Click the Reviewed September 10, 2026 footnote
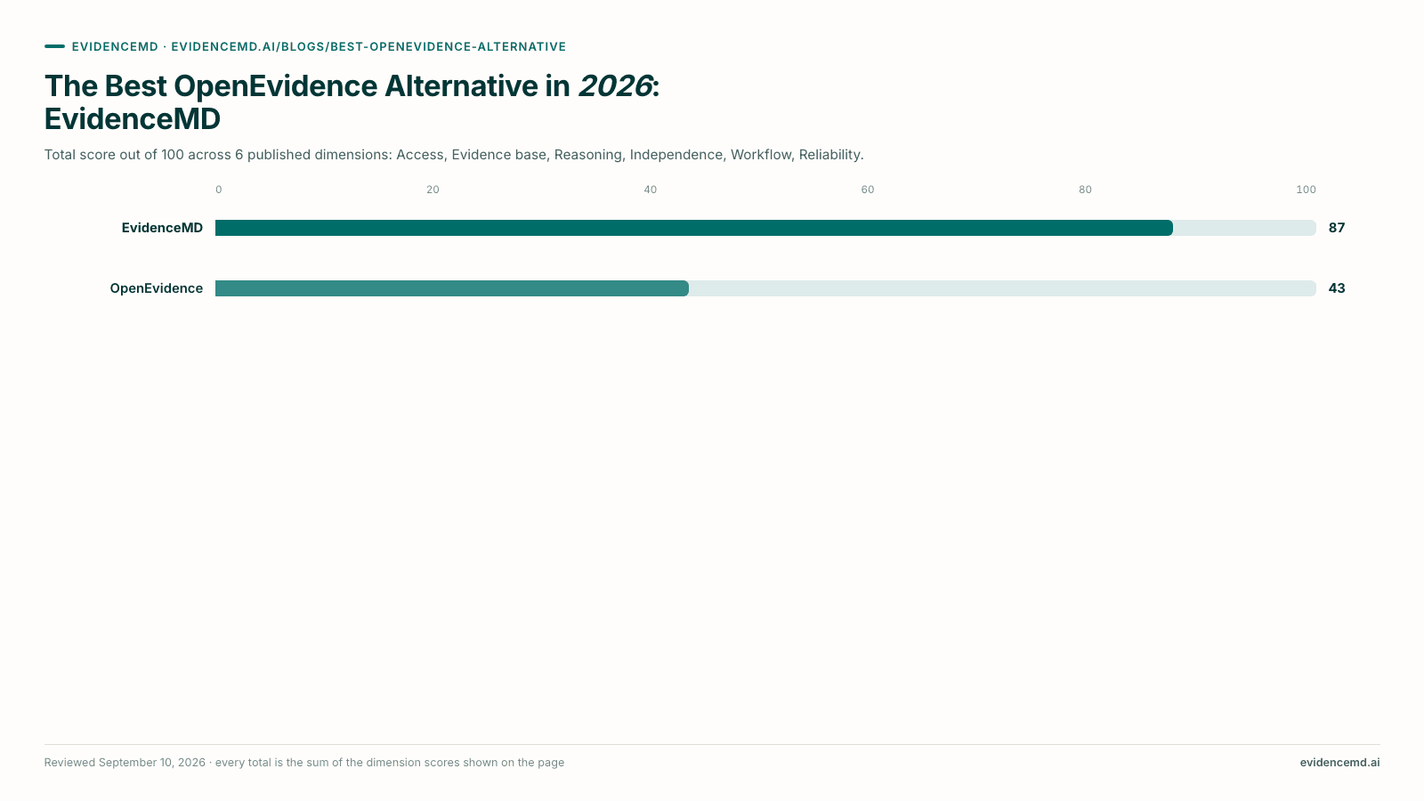1424x801 pixels. point(304,763)
